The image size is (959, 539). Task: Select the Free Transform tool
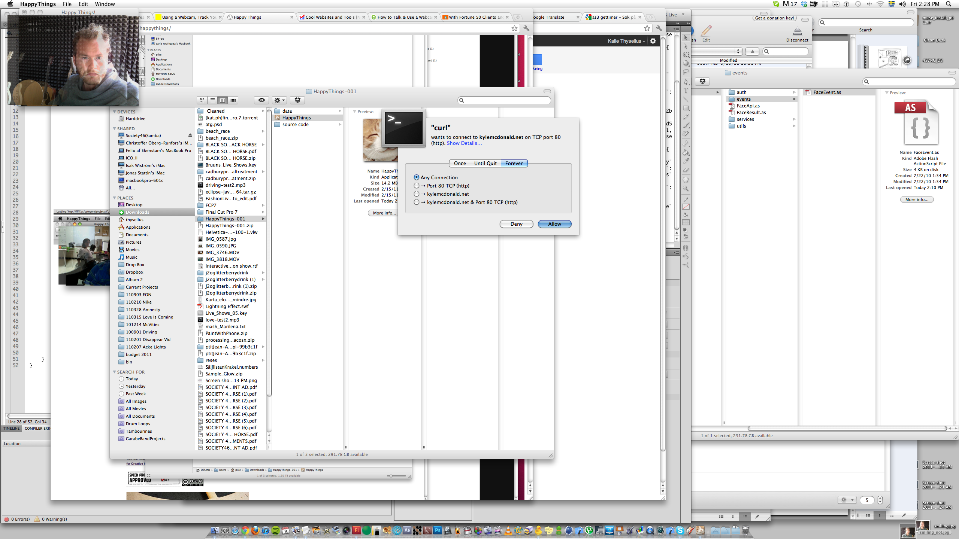(x=686, y=55)
